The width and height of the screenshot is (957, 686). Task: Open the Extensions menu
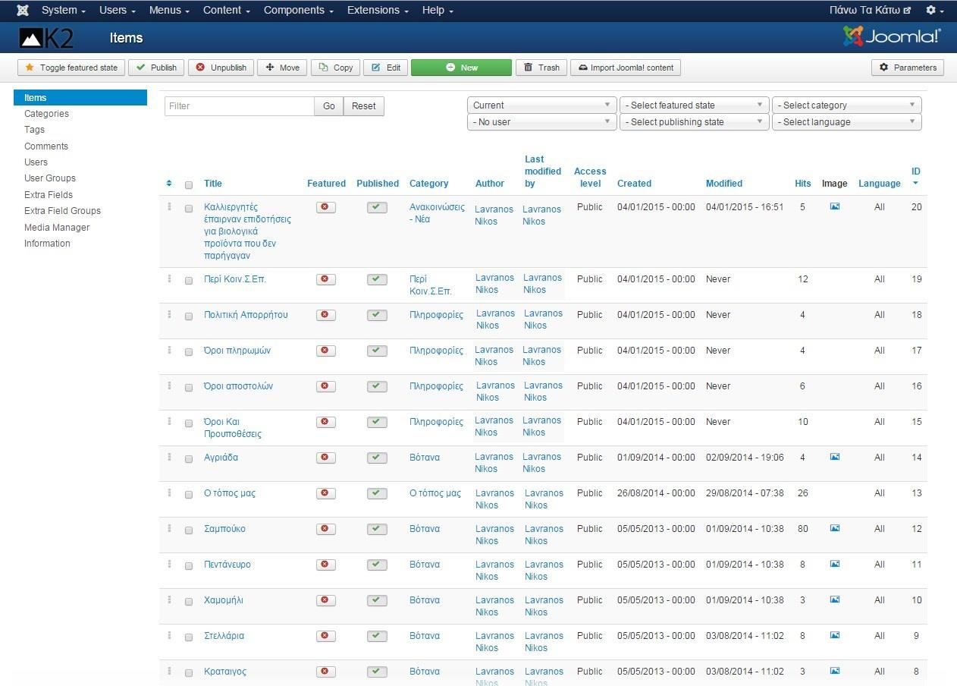pyautogui.click(x=378, y=11)
